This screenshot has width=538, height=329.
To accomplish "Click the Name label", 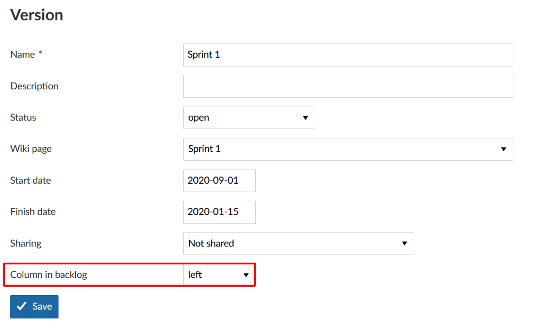I will point(23,54).
